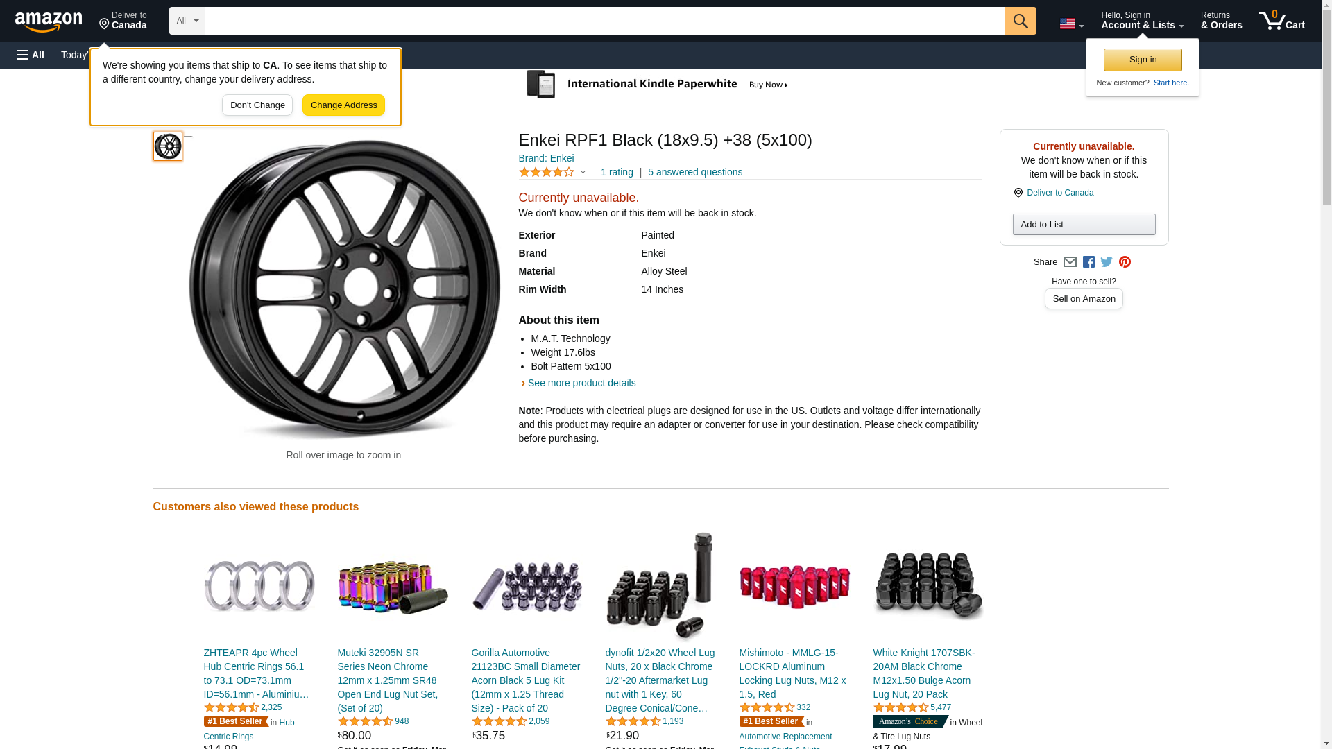Image resolution: width=1332 pixels, height=749 pixels.
Task: Expand the star rating breakdown arrow
Action: 583,172
